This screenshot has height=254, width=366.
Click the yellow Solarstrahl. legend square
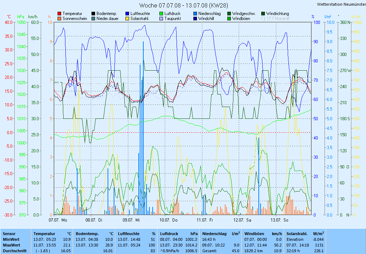pos(127,19)
